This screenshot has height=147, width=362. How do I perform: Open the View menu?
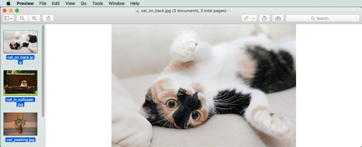click(x=70, y=3)
